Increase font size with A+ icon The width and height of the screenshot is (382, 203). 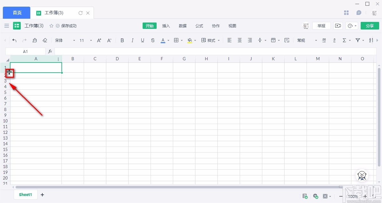[x=99, y=40]
